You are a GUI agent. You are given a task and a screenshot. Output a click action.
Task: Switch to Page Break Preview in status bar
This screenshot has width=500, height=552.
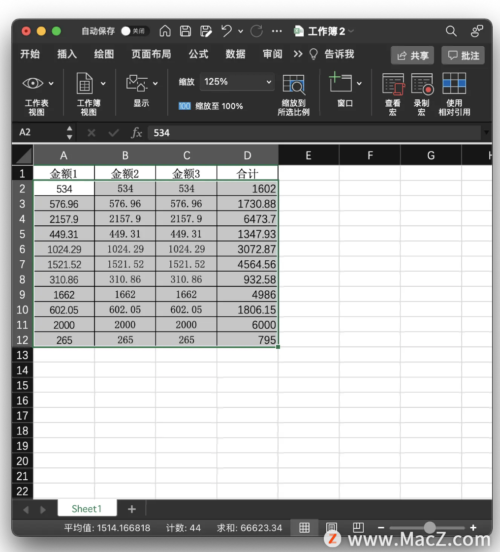pyautogui.click(x=358, y=528)
